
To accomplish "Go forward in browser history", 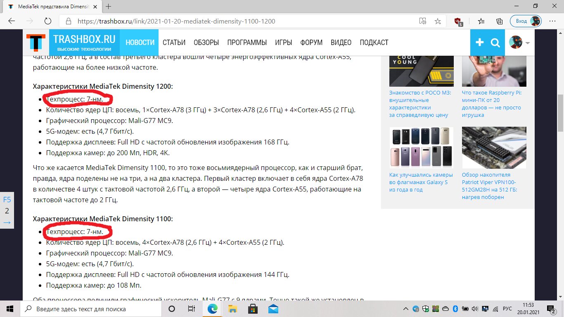I will point(29,21).
